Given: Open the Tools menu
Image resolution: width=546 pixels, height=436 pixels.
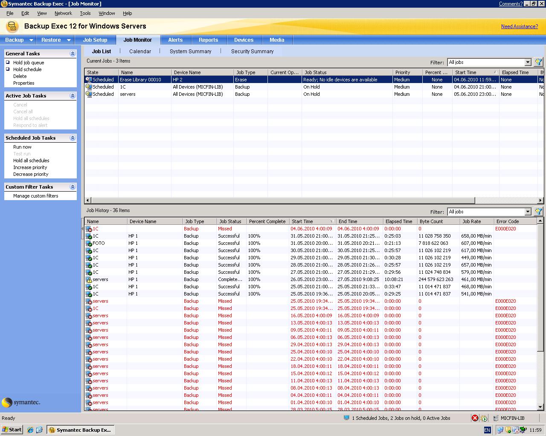Looking at the screenshot, I should pyautogui.click(x=85, y=13).
